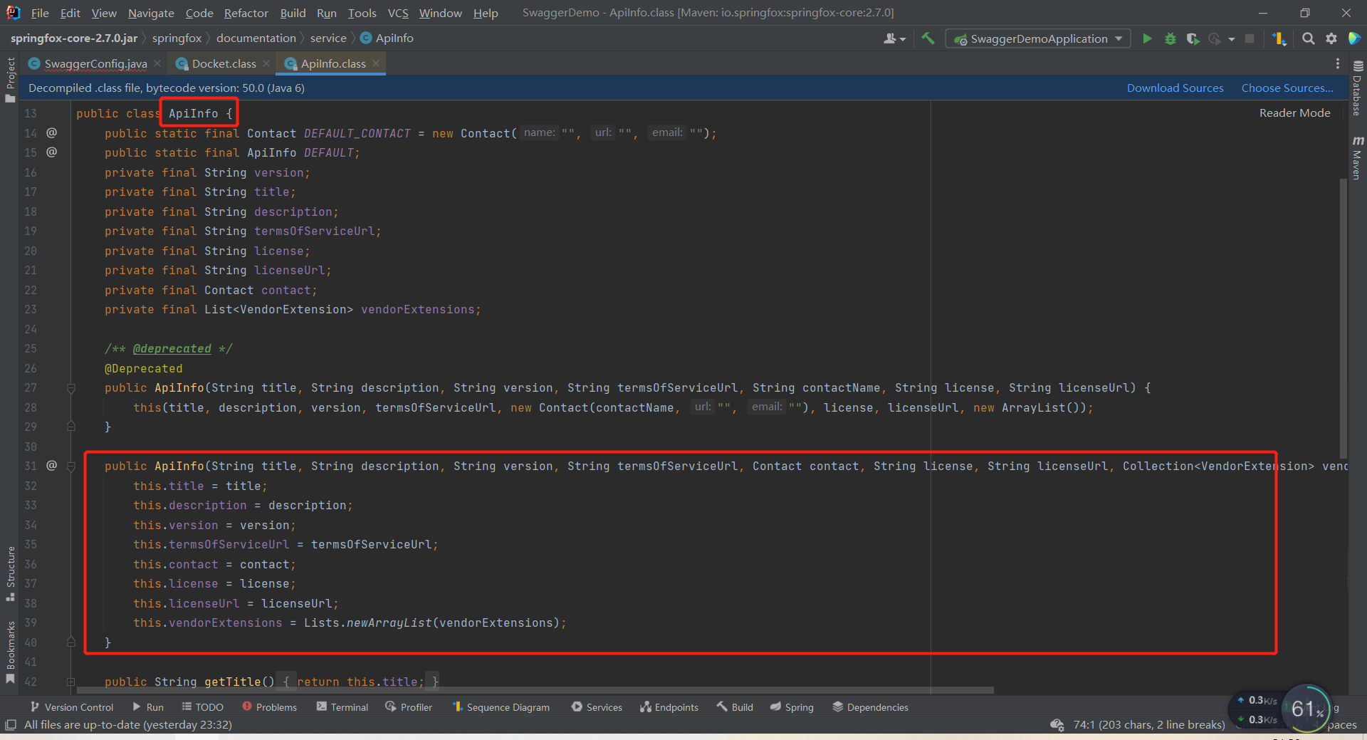
Task: Close the Docket.class tab
Action: coord(266,63)
